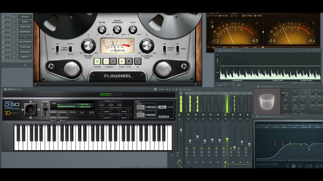This screenshot has height=181, width=323.
Task: Switch to the LOUDNESS section in Fruity Limiter
Action: (237, 81)
